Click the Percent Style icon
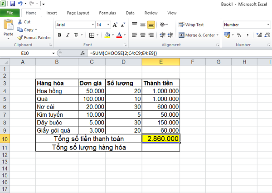This screenshot has height=193, width=272. tap(239, 35)
